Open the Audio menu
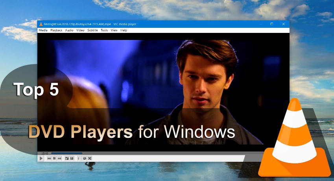 [x=69, y=30]
